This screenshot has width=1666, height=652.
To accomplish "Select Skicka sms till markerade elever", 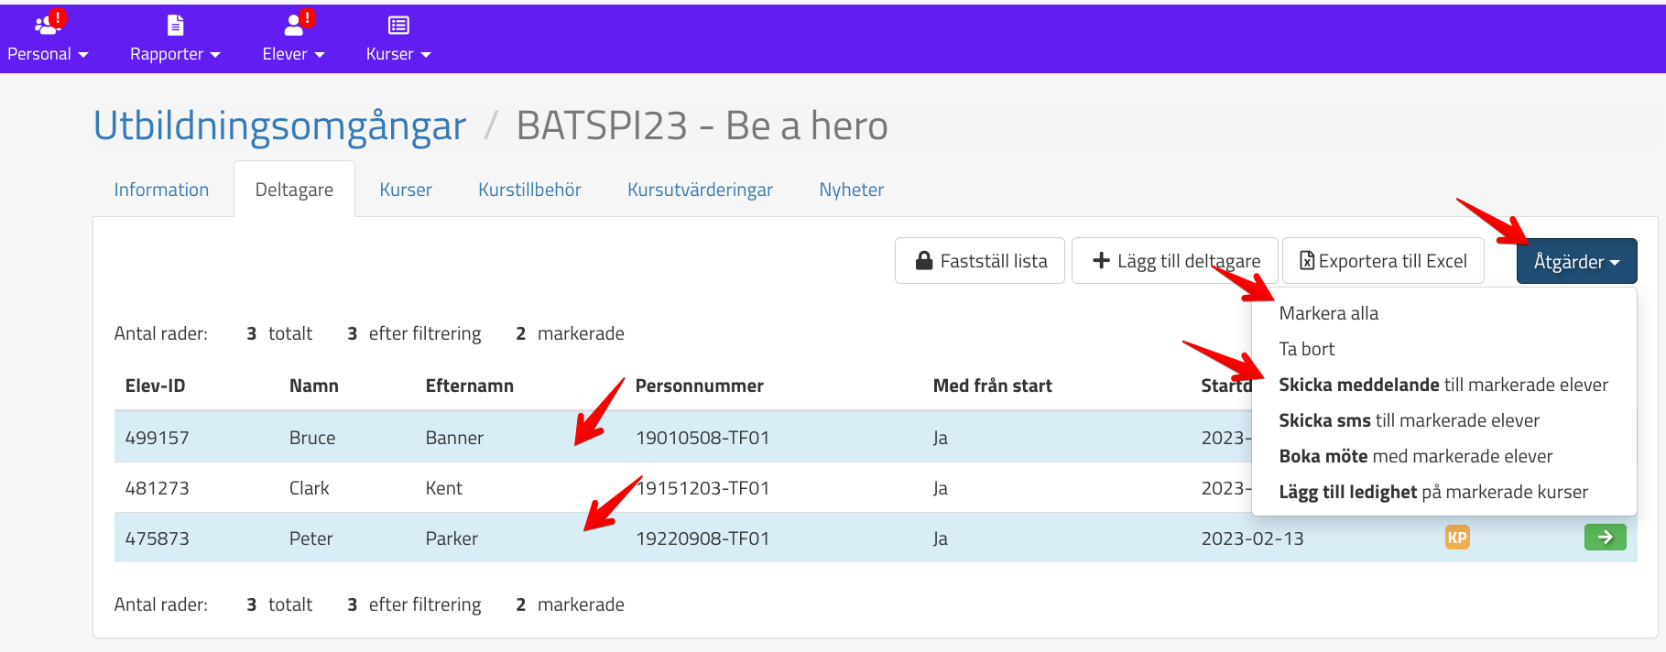I will click(x=1409, y=420).
